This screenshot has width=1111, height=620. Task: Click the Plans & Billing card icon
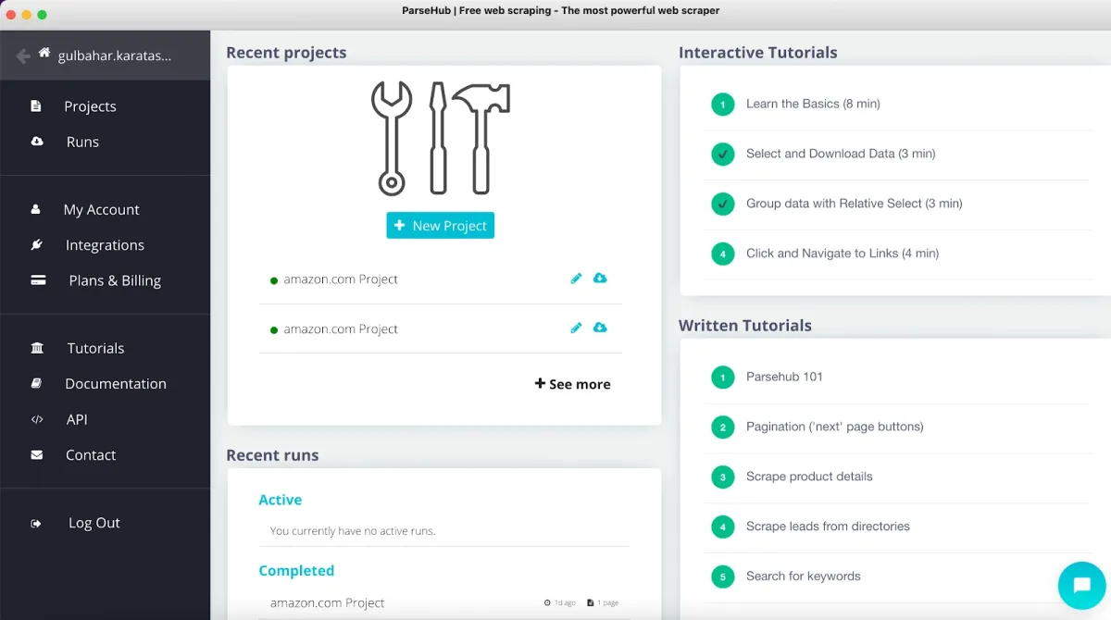coord(38,280)
